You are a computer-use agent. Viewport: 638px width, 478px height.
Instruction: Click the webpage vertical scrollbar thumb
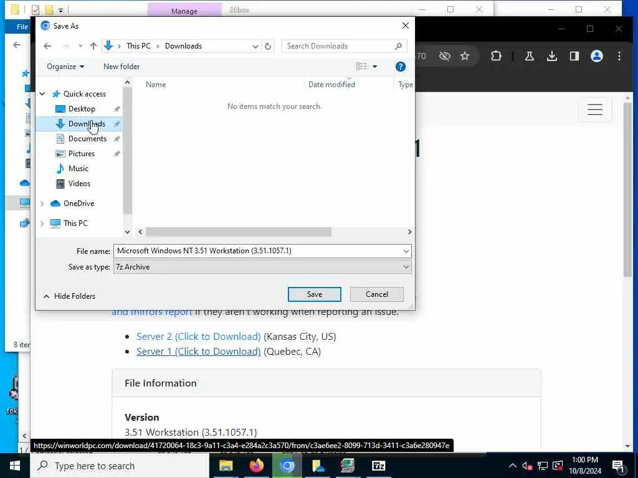click(x=627, y=190)
